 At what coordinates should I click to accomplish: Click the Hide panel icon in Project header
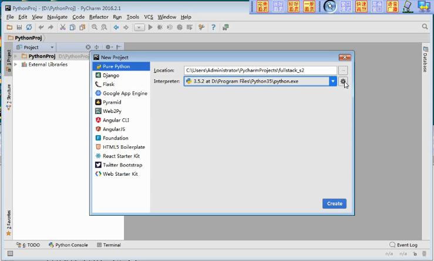[x=119, y=47]
